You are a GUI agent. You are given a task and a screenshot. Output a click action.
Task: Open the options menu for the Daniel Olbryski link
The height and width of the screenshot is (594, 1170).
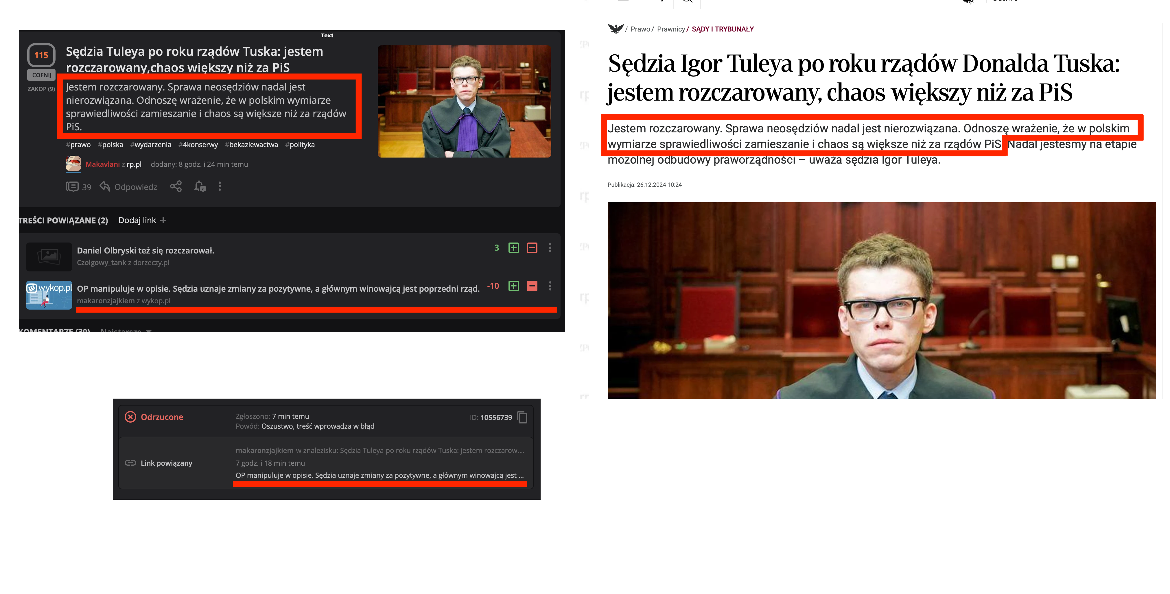(550, 248)
